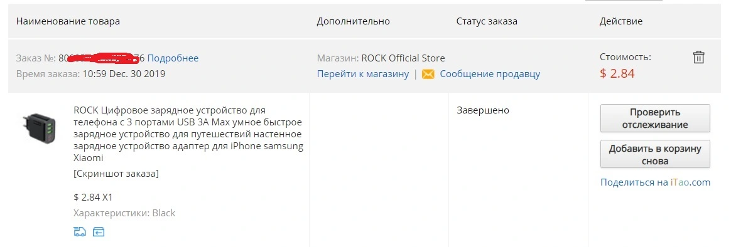Open the [Скриншот заказа] link
The image size is (731, 247).
116,174
